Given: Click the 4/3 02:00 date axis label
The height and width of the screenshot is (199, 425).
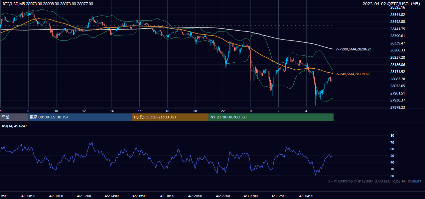Looking at the screenshot, I should coord(279,196).
